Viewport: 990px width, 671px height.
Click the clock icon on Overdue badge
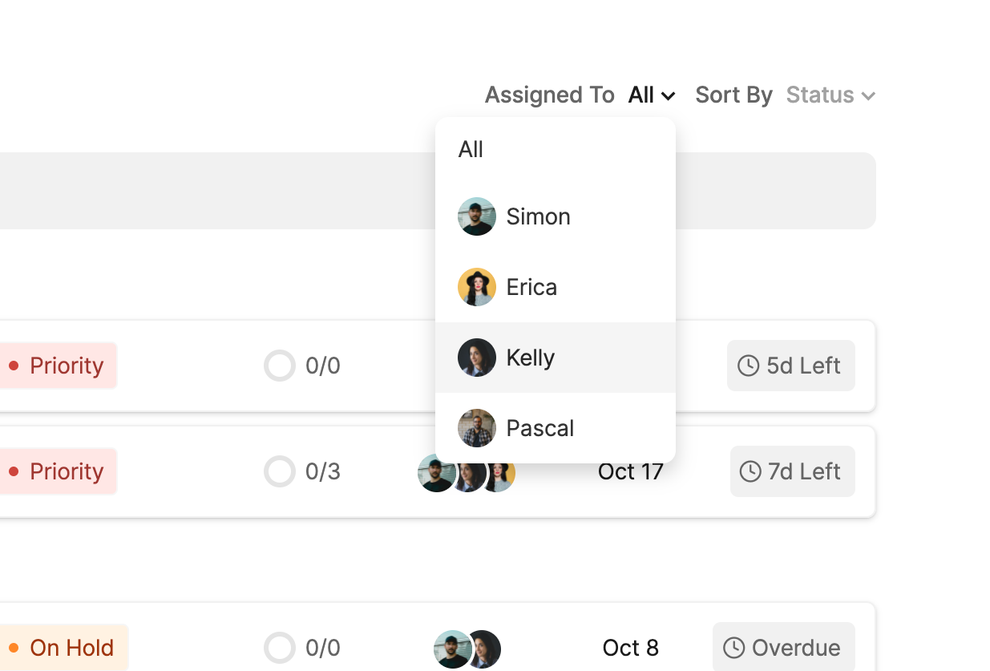[734, 648]
